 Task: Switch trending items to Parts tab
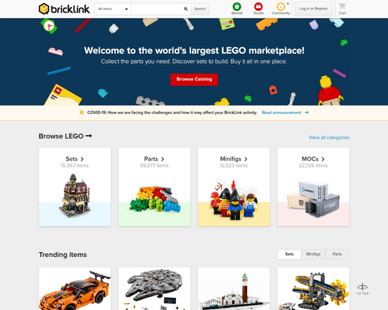click(337, 254)
